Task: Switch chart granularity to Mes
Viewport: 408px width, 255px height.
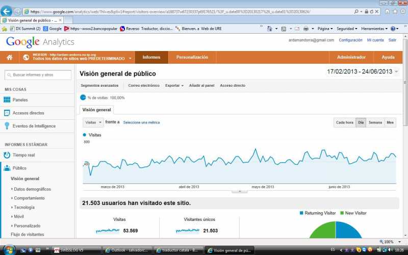Action: coord(390,122)
